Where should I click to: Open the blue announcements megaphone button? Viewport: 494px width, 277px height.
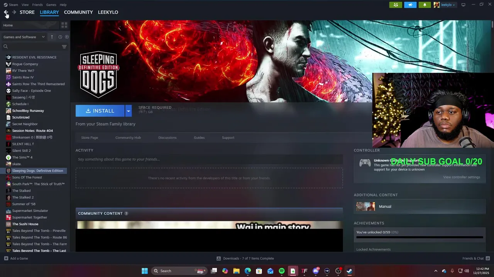pyautogui.click(x=410, y=5)
